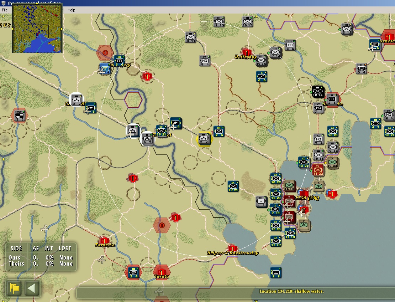Screen dimensions: 395x302
Task: Select the blue division marked 17 19
Action: 276,241
